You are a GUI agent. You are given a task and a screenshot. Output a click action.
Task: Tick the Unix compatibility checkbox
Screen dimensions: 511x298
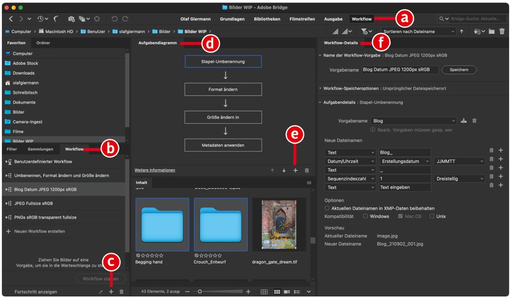click(432, 216)
